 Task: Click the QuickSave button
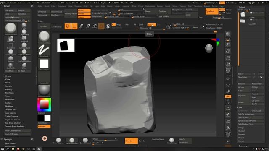[197, 3]
